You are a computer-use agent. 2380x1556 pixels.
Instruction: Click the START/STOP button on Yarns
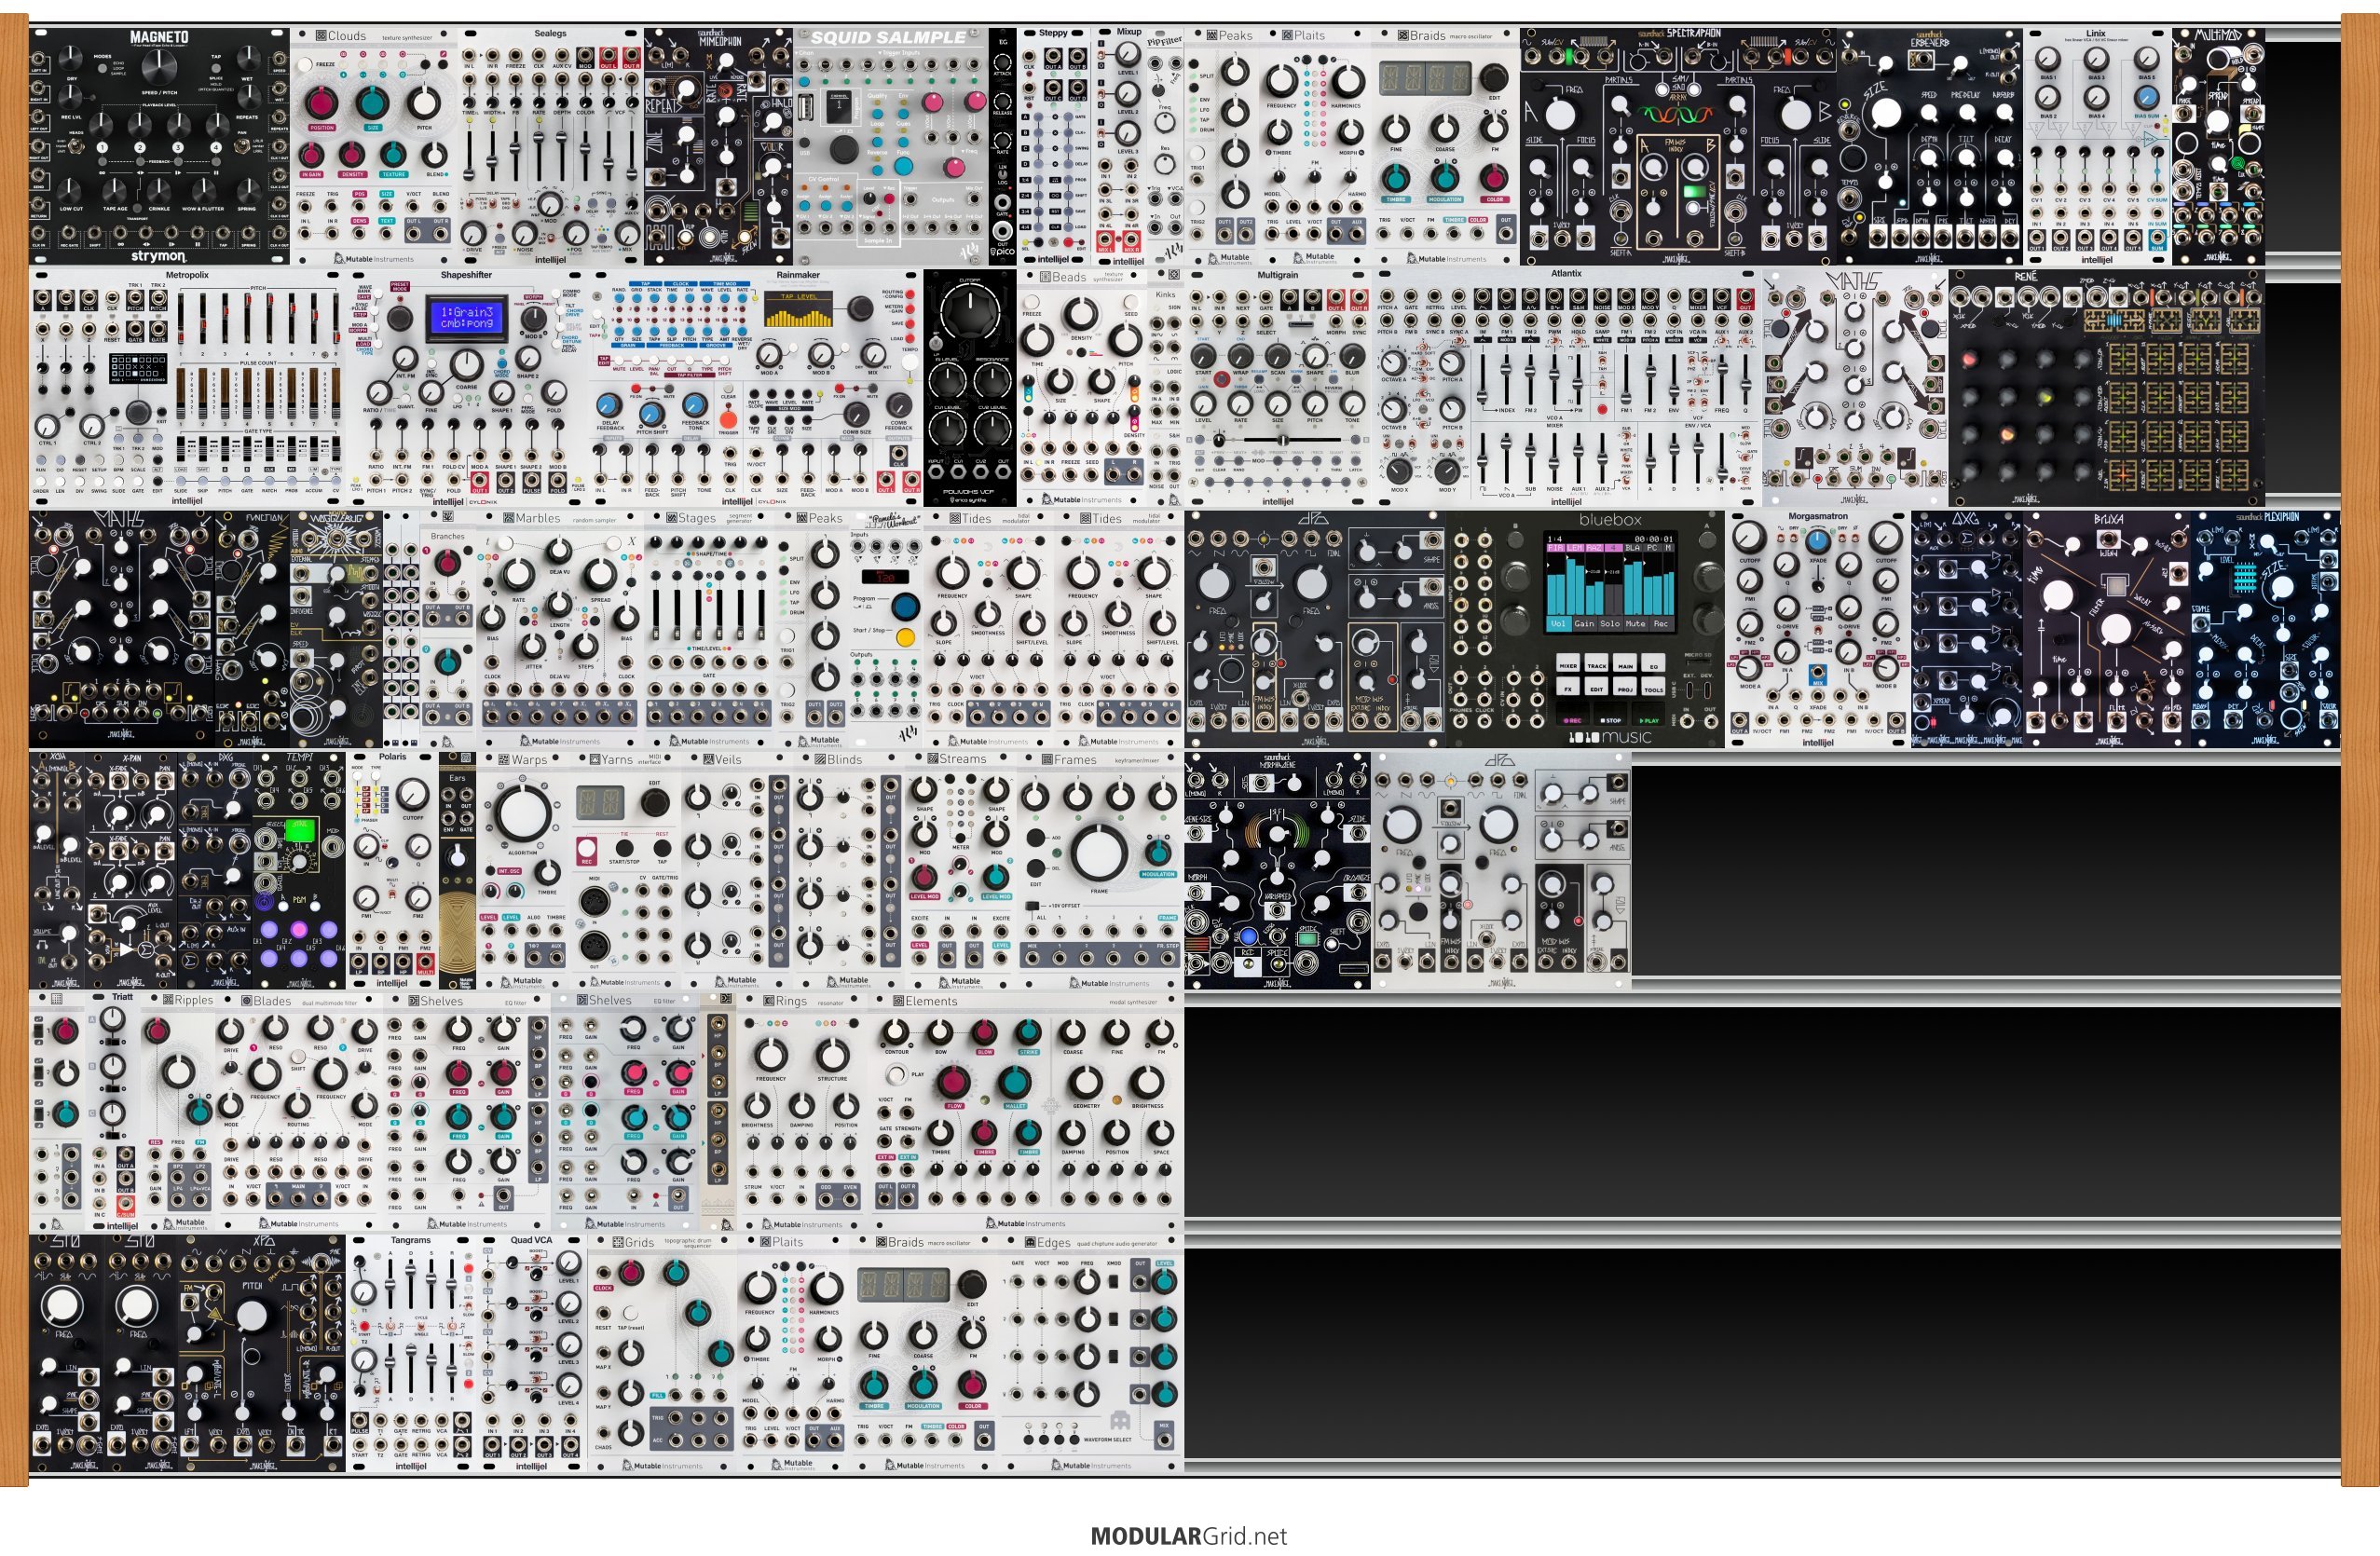[624, 849]
